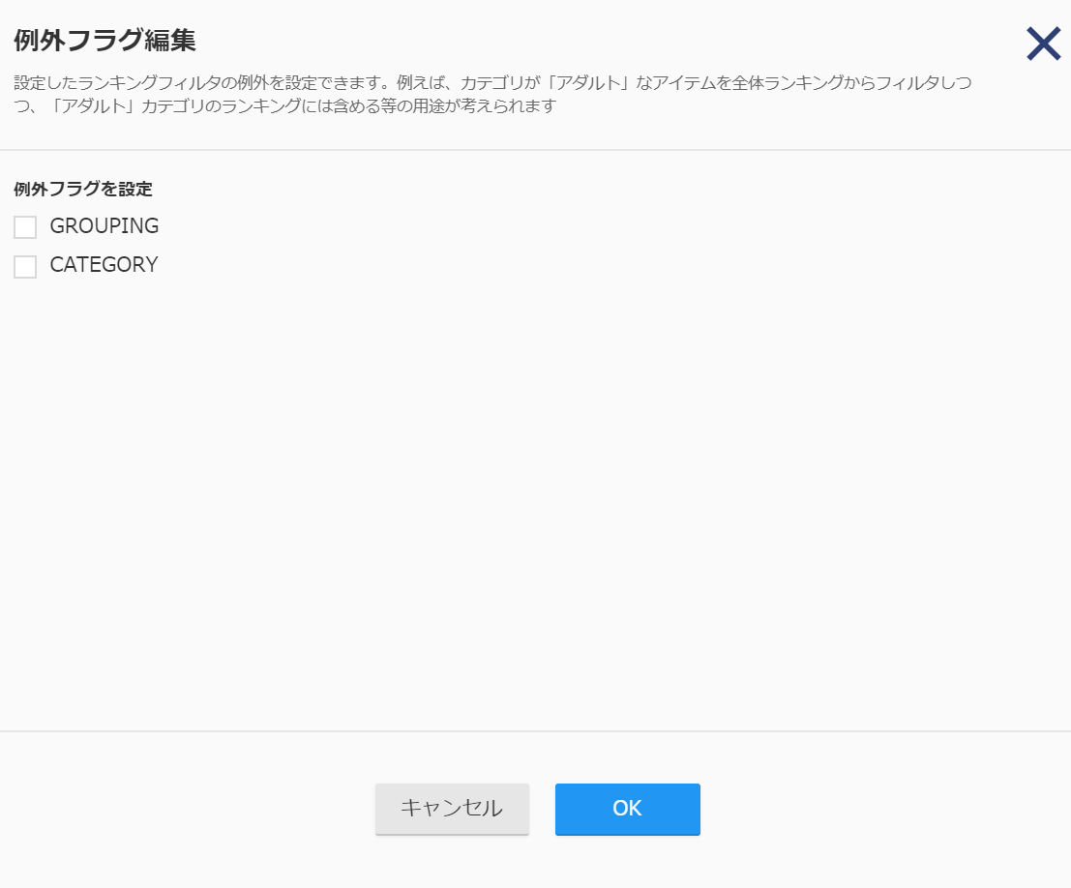Select the CATEGORY label text

coord(104,265)
